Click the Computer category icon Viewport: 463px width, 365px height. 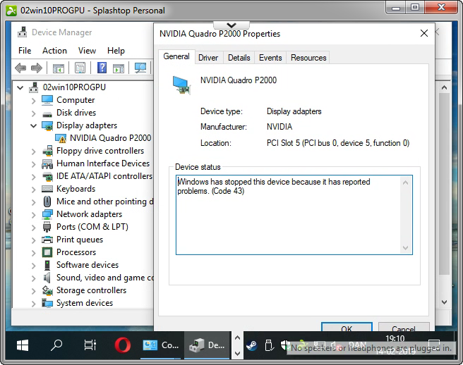[x=47, y=100]
